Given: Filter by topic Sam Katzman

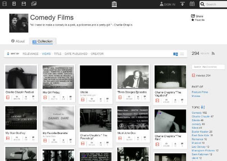Looking at the screenshot, I should [x=200, y=154].
